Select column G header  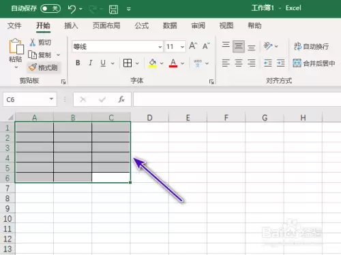point(265,118)
